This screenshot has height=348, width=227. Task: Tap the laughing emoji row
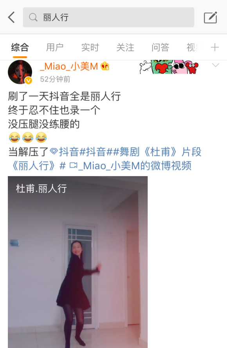click(28, 137)
